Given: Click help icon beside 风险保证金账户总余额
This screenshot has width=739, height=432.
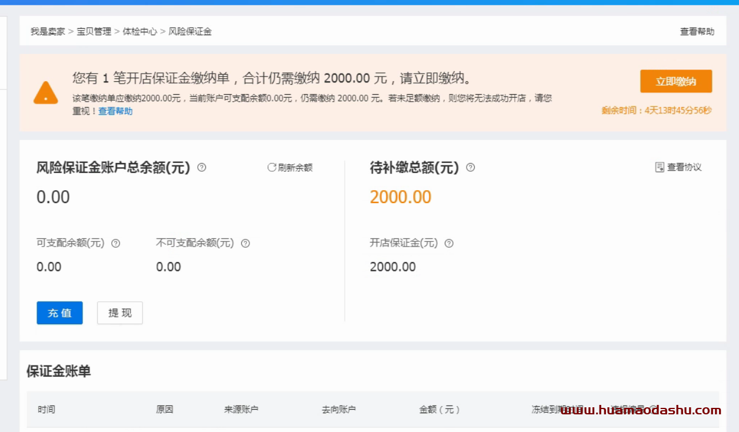Looking at the screenshot, I should (x=202, y=168).
